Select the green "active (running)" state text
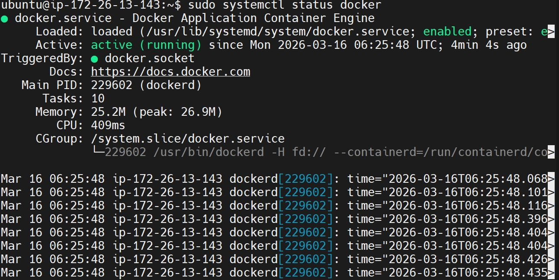The width and height of the screenshot is (559, 280). 146,45
